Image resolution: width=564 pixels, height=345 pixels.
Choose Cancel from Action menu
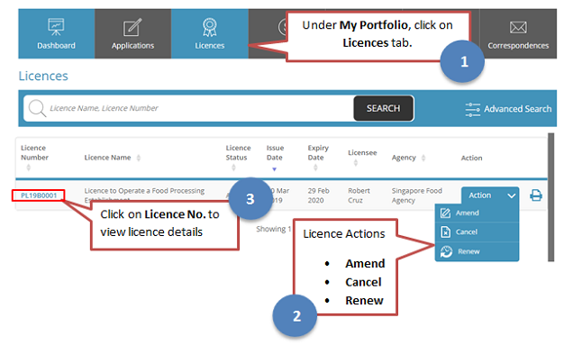tap(477, 232)
